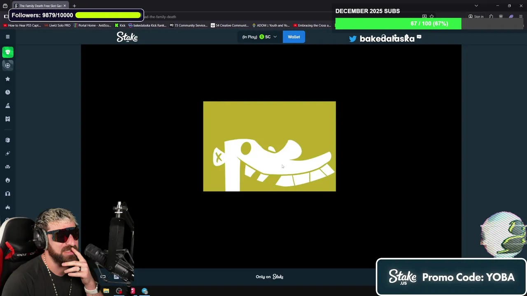Open the Stake Originals badge sidebar icon

click(x=7, y=140)
